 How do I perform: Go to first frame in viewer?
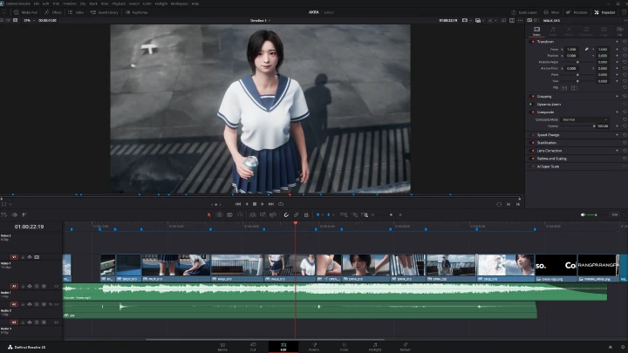[x=238, y=204]
